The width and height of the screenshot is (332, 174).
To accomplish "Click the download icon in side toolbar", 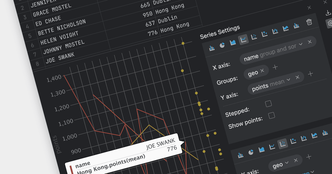I will click(x=328, y=13).
